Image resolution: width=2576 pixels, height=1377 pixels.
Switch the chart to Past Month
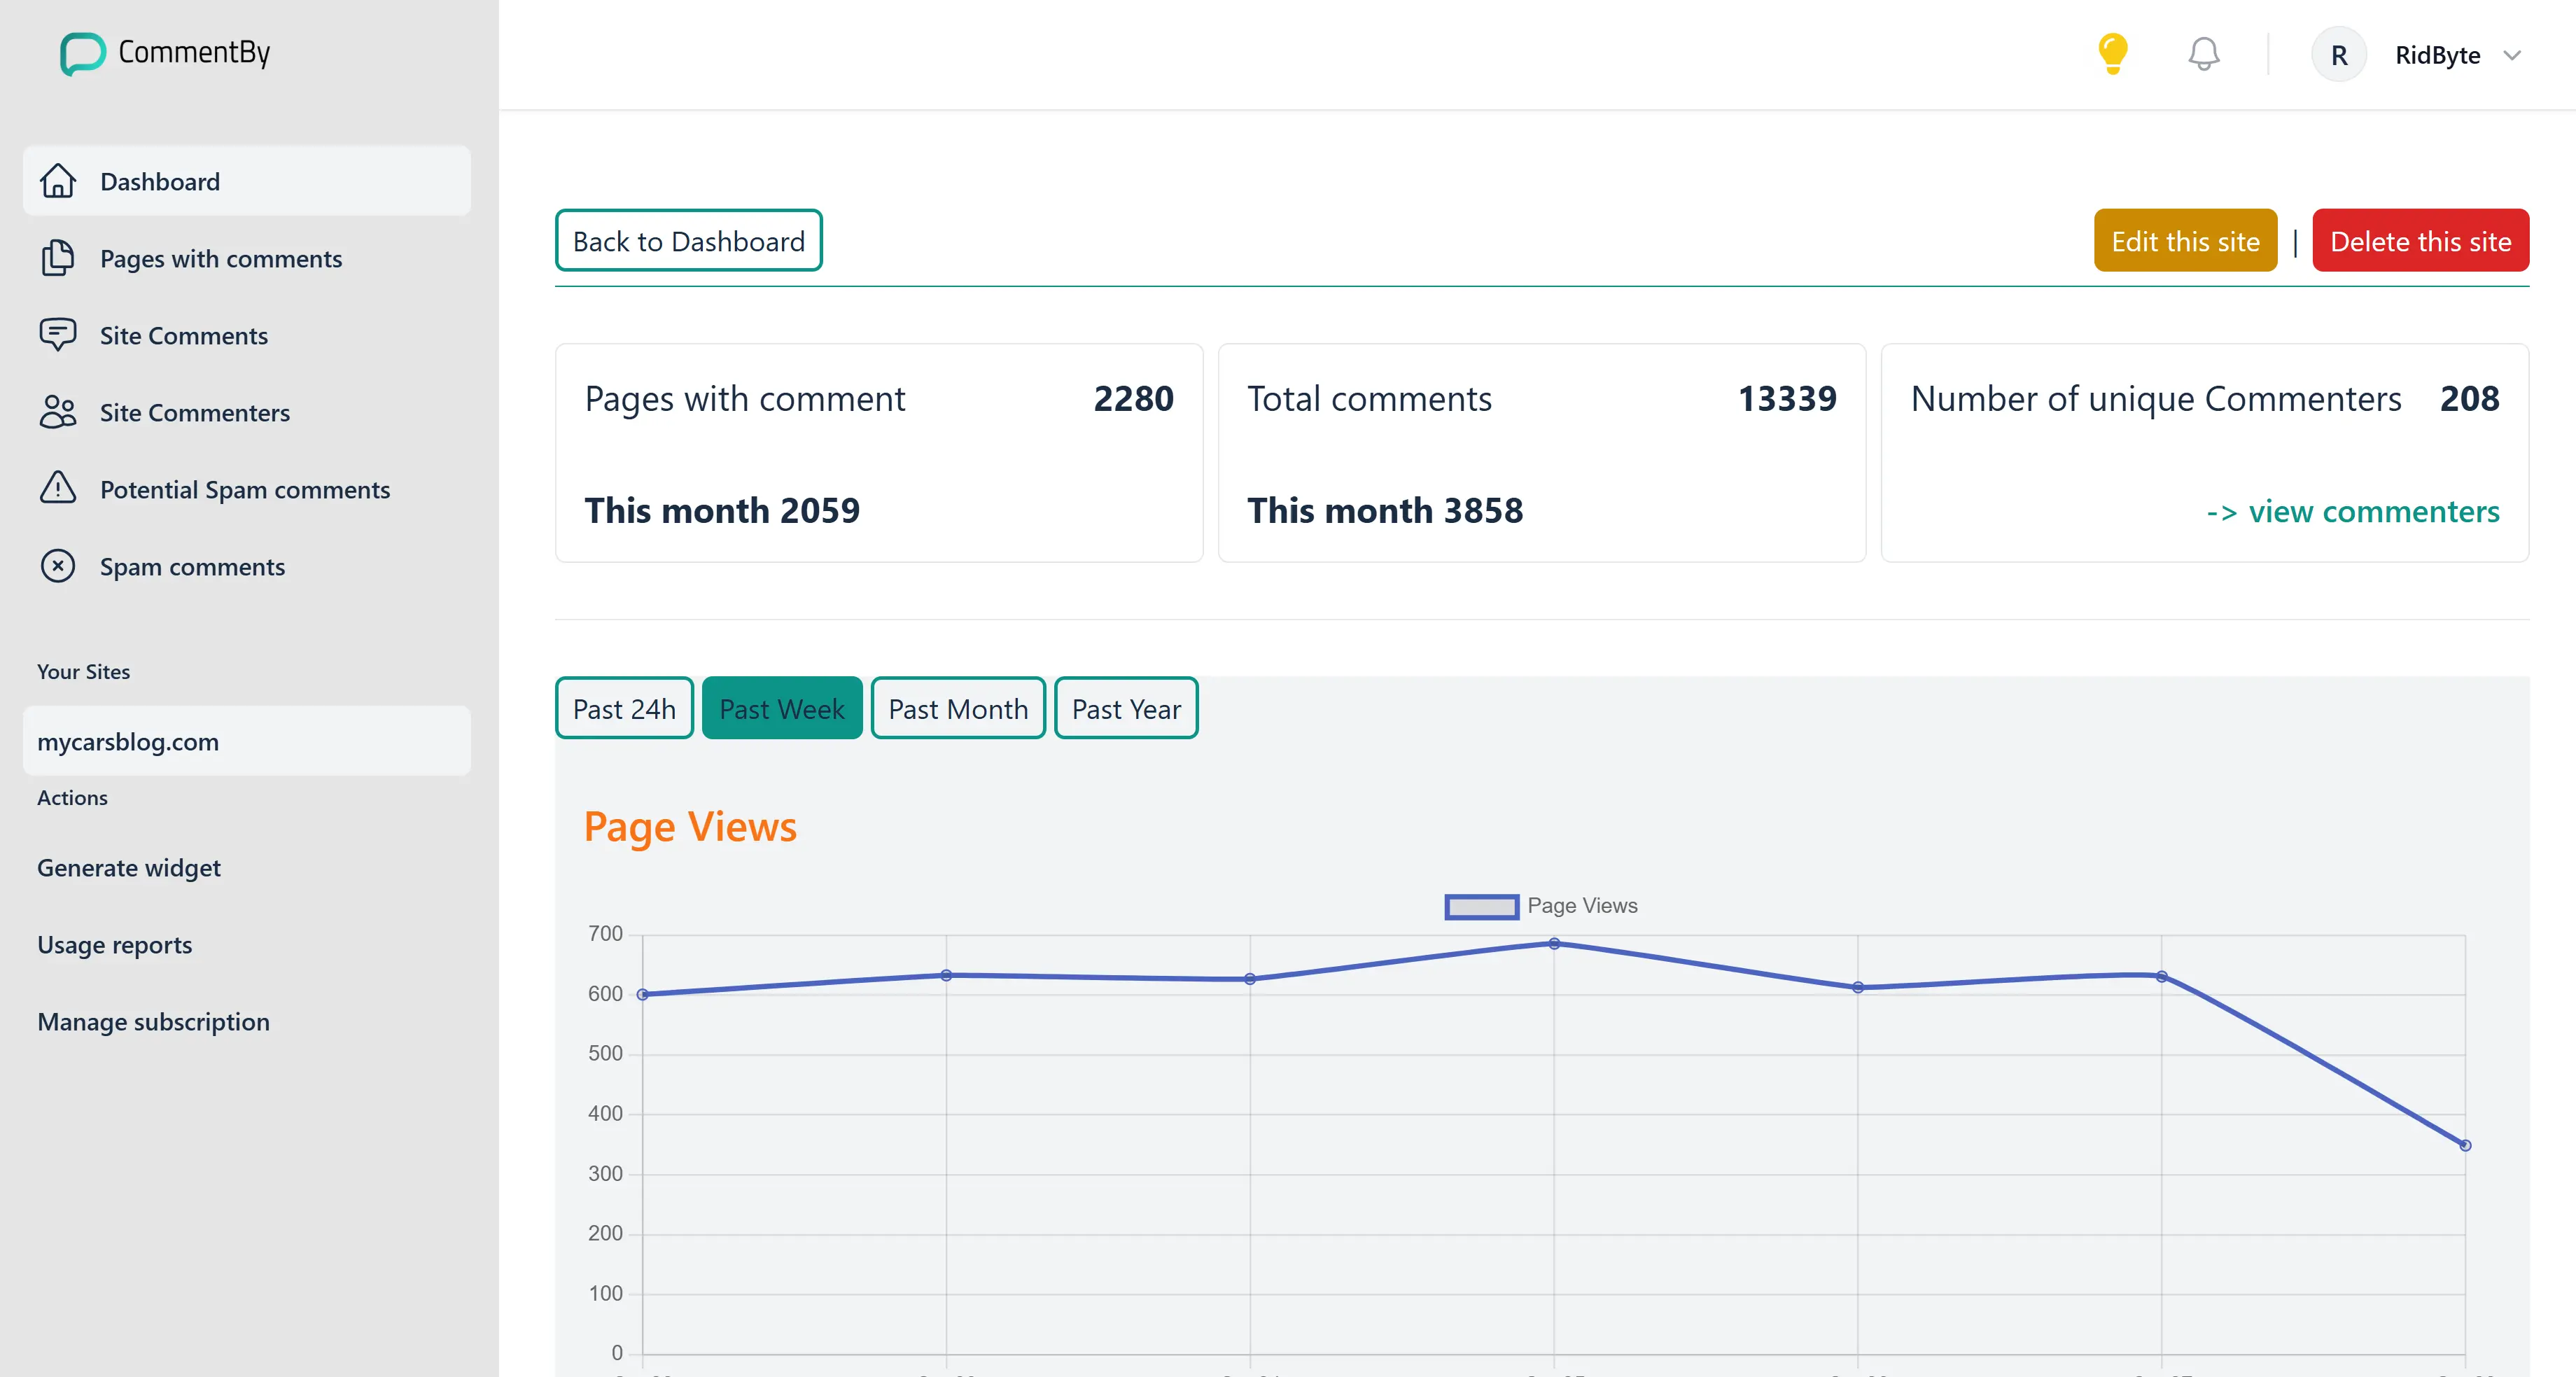(958, 708)
